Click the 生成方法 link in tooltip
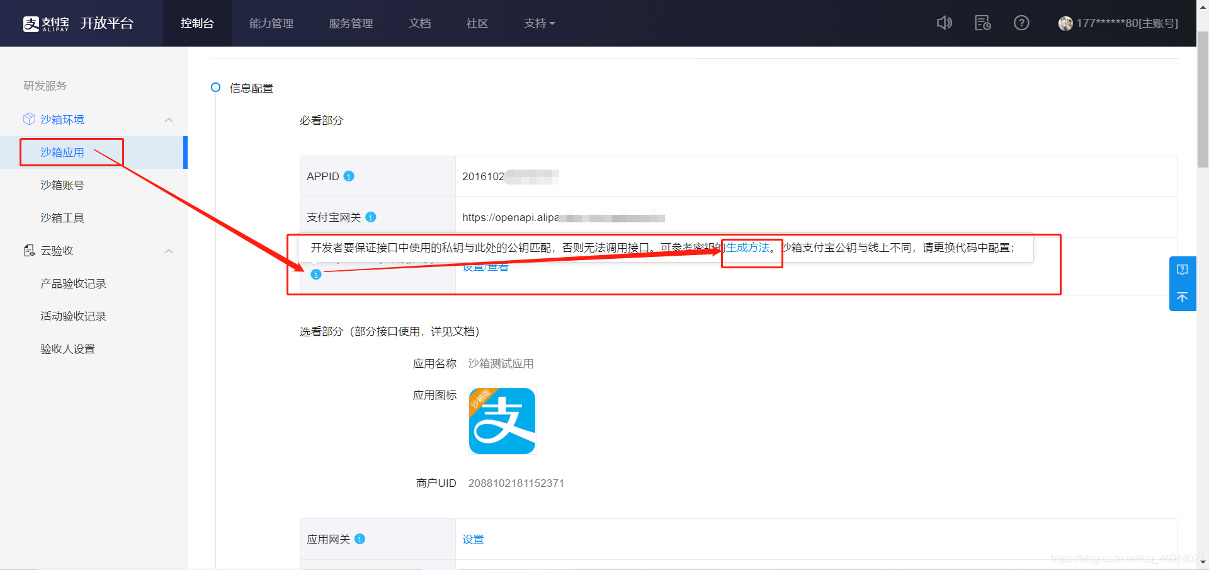 747,248
